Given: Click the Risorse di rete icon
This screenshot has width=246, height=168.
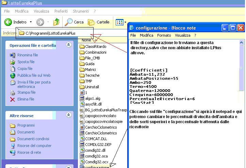Looking at the screenshot, I should coord(13,152).
